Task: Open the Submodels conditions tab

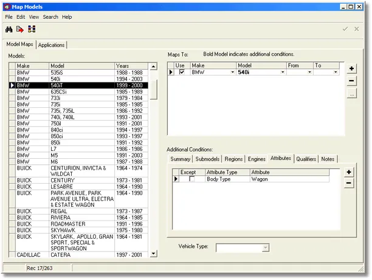Action: (x=207, y=159)
